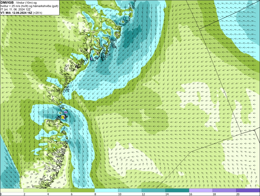
Task: Click legend value label 16
Action: coord(191,194)
